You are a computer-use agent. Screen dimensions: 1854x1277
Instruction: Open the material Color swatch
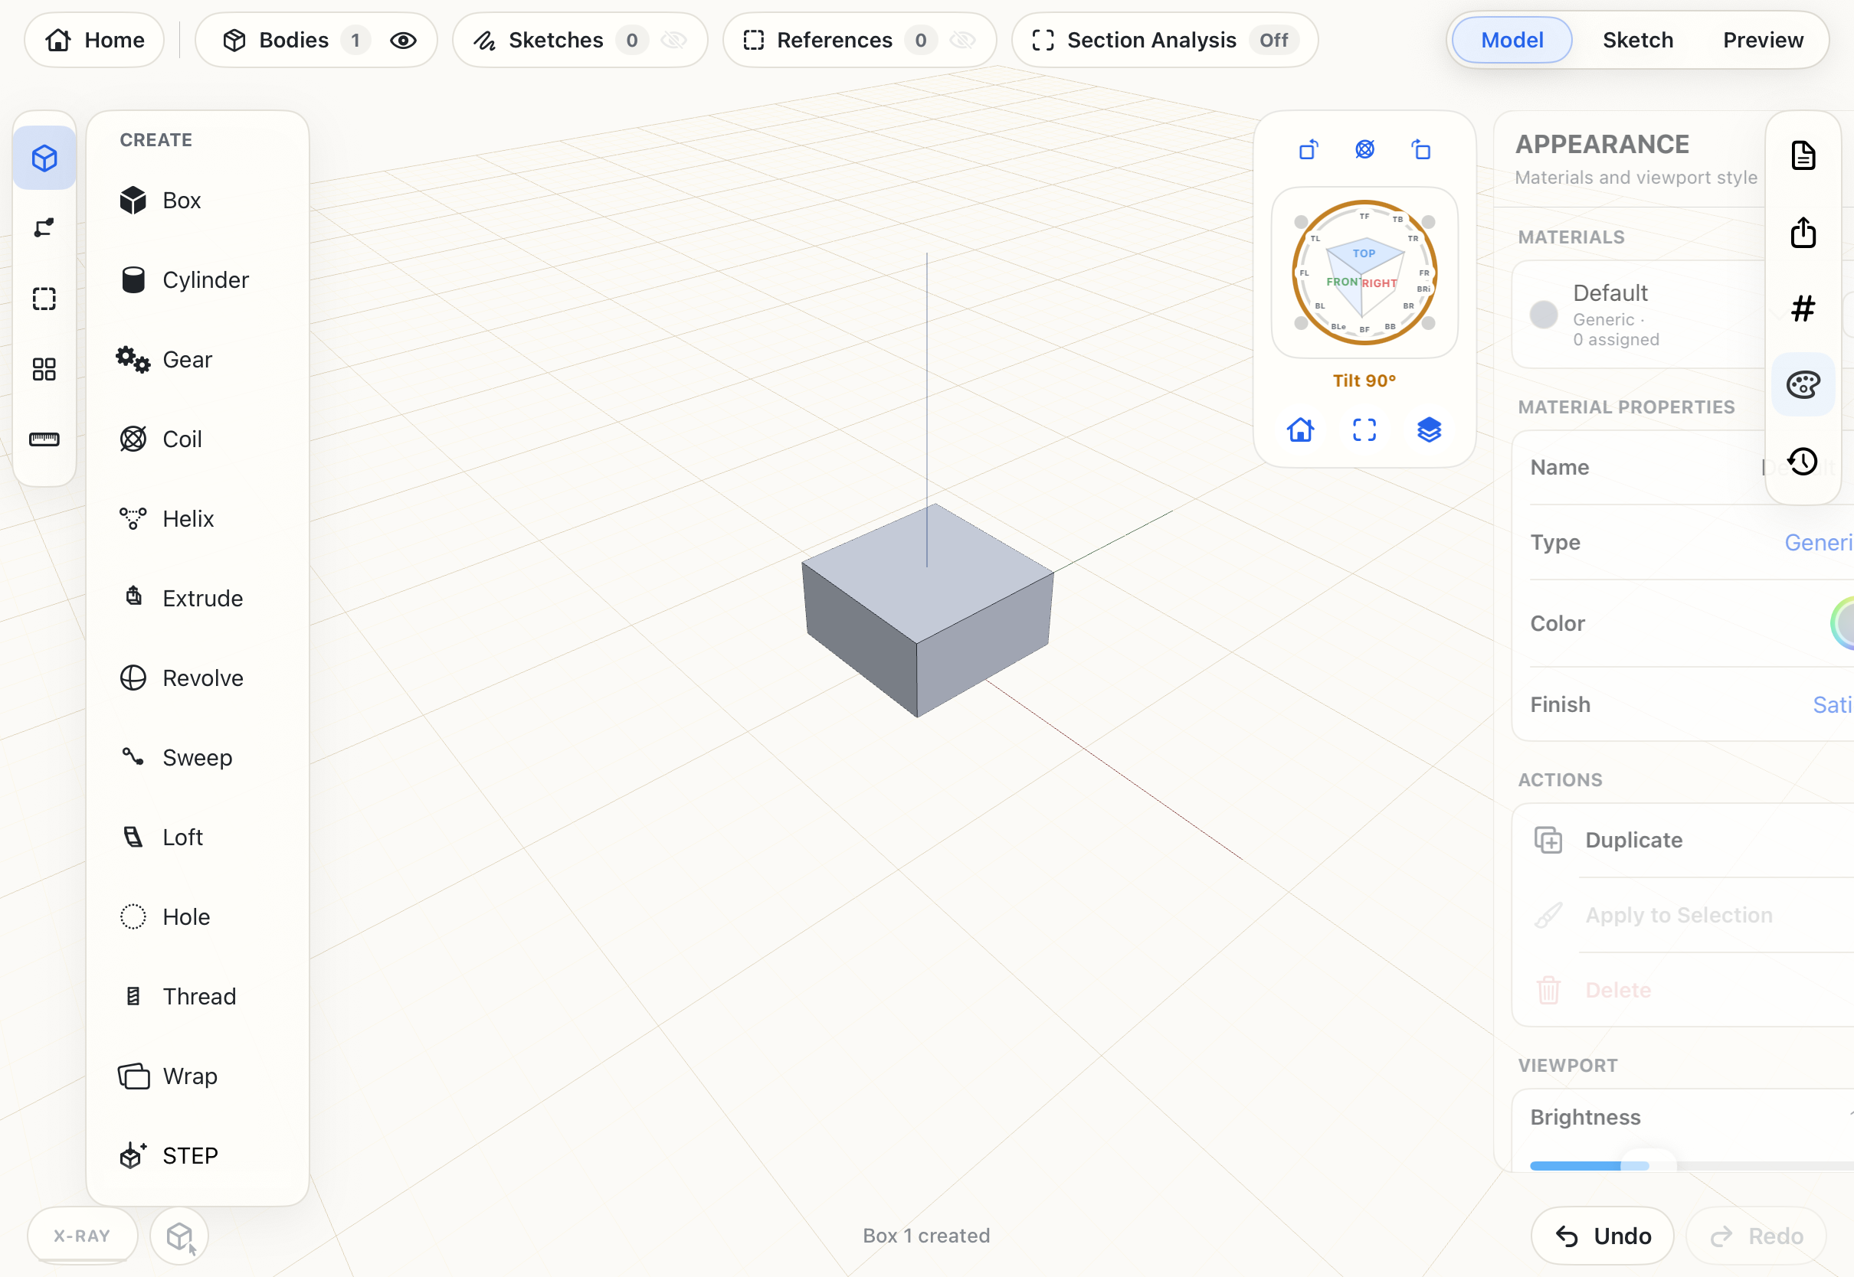[x=1843, y=623]
